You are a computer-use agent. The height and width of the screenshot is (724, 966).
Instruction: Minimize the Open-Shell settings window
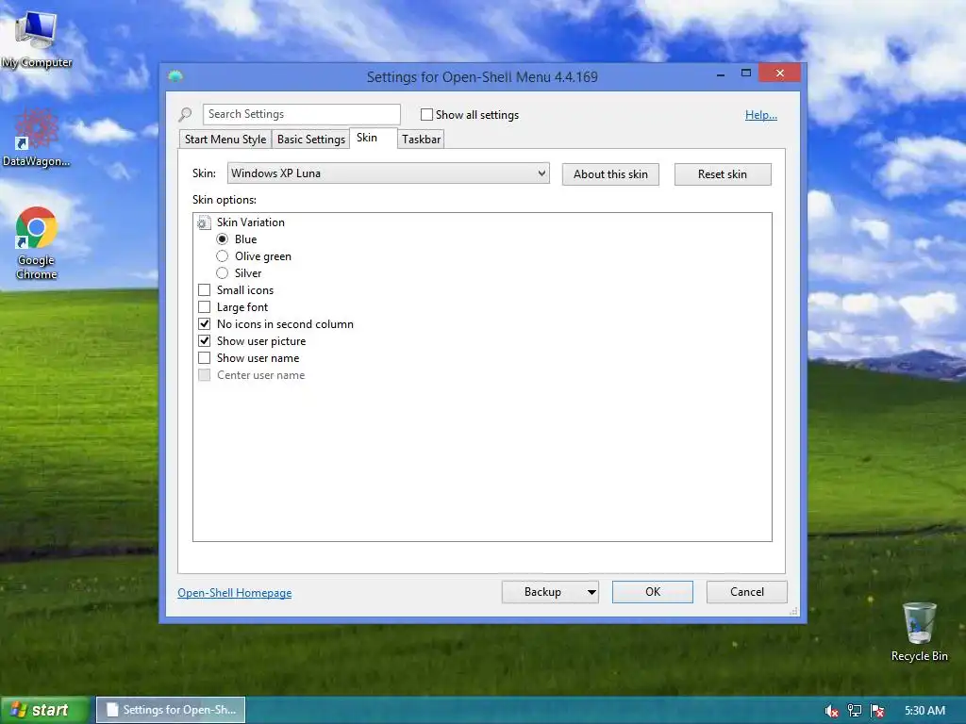pyautogui.click(x=720, y=74)
